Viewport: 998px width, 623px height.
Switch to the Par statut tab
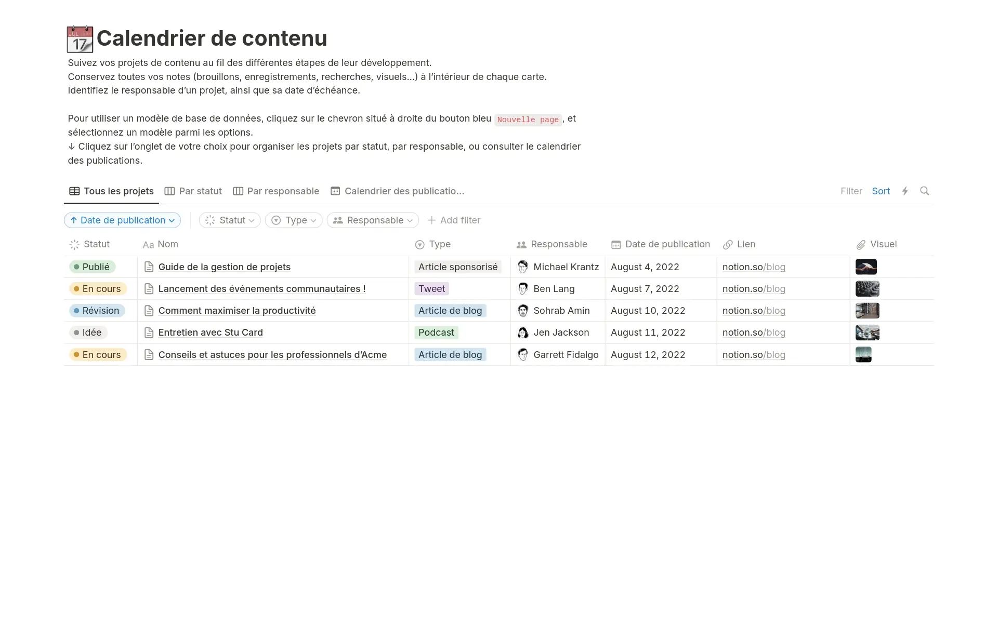tap(200, 191)
